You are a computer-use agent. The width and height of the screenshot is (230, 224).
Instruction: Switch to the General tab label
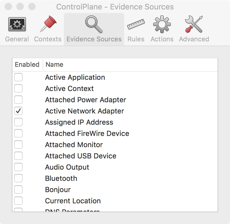click(17, 39)
